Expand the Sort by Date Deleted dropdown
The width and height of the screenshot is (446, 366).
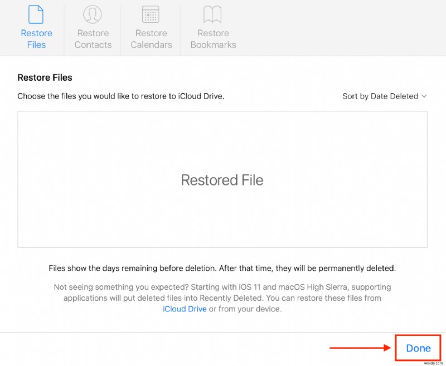click(385, 96)
